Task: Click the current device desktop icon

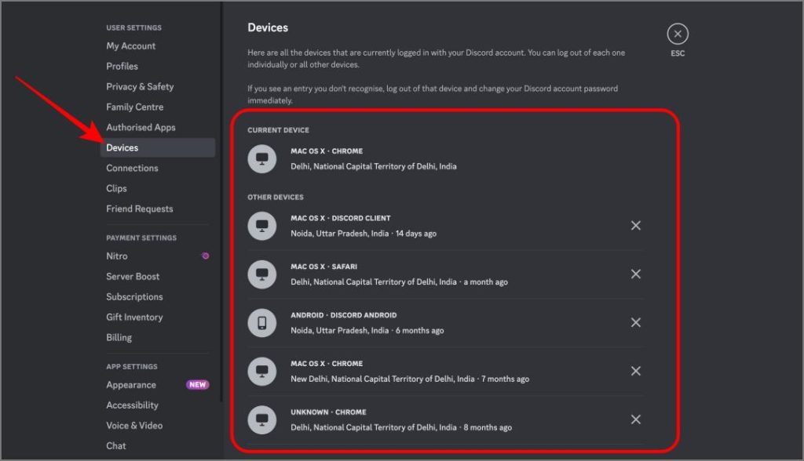Action: pyautogui.click(x=262, y=159)
